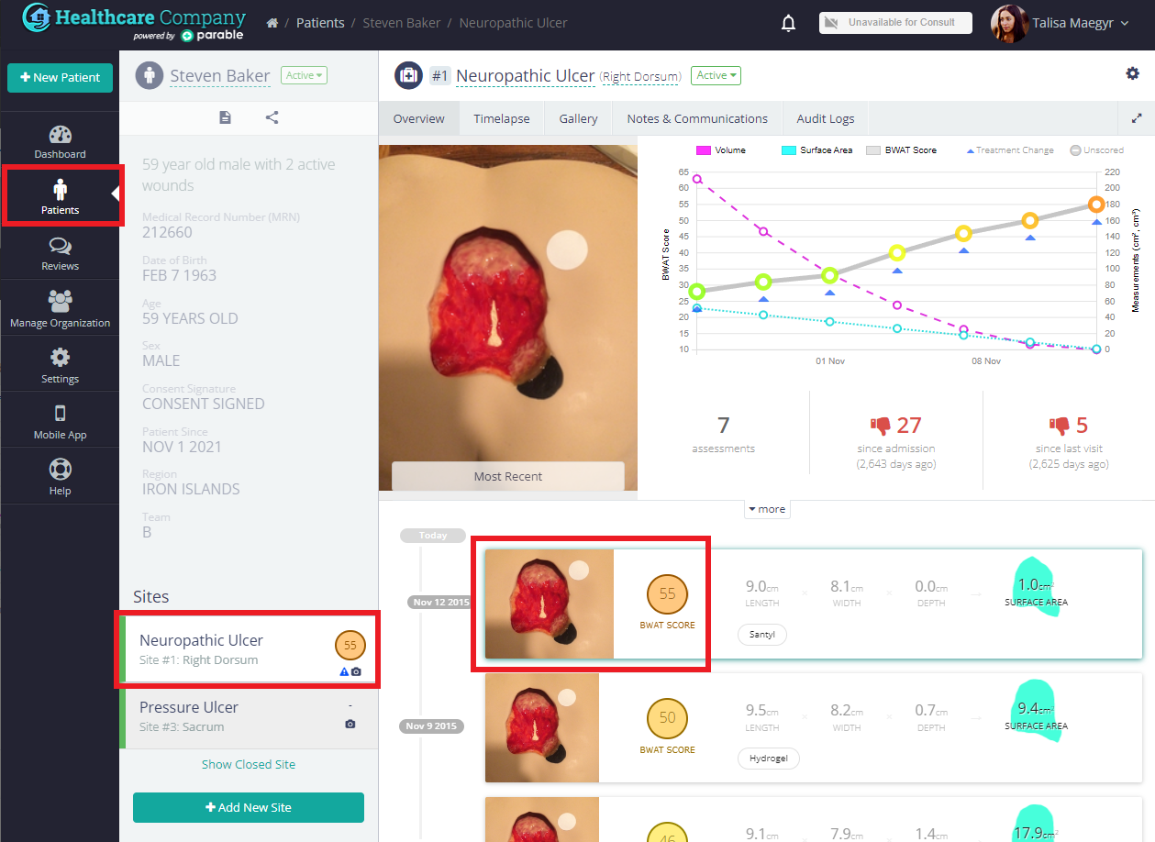Image resolution: width=1155 pixels, height=842 pixels.
Task: Click last BWAT chart point at 55
Action: [1096, 205]
